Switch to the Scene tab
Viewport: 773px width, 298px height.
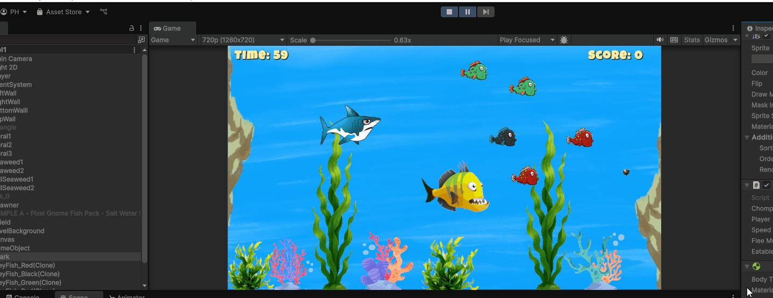tap(78, 296)
